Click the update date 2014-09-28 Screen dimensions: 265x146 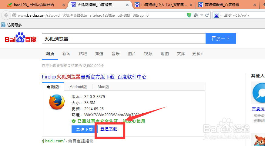point(94,109)
